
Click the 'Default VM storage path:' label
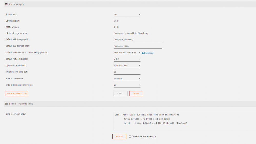17,39
